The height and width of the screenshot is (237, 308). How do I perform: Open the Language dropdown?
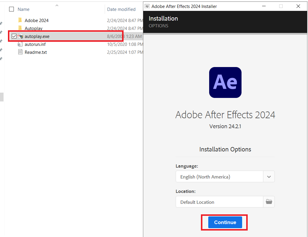click(269, 176)
